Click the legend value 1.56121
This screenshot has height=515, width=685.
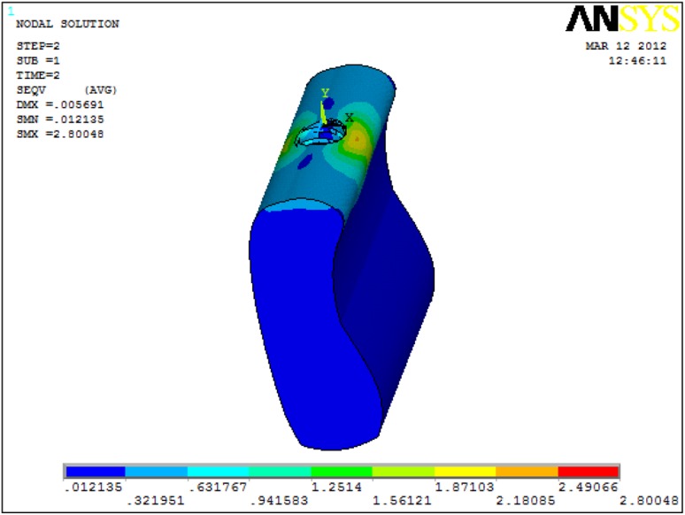(402, 501)
